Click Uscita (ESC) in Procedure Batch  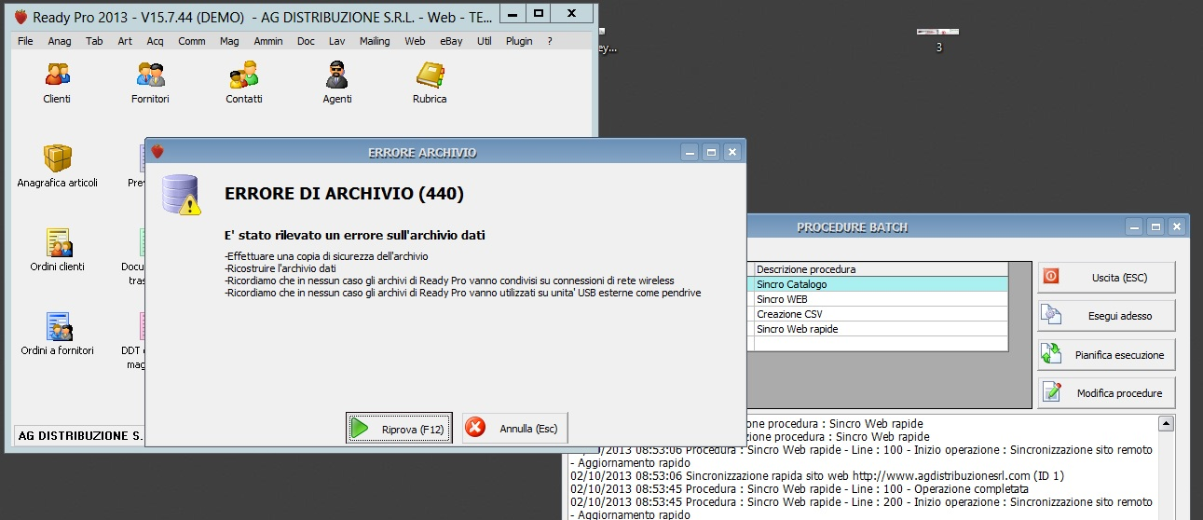coord(1106,277)
